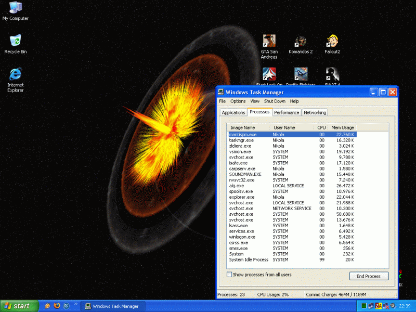This screenshot has height=312, width=416.
Task: Launch Internet Explorer from the desktop
Action: 15,74
